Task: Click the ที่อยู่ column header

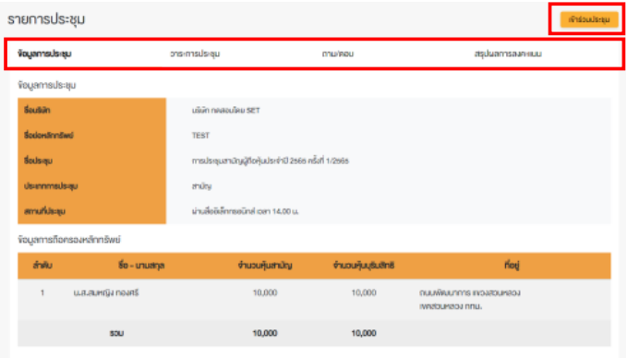Action: click(512, 266)
